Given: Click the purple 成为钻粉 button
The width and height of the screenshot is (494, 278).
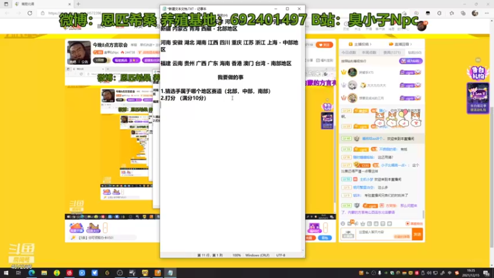Looking at the screenshot, I should [x=411, y=61].
